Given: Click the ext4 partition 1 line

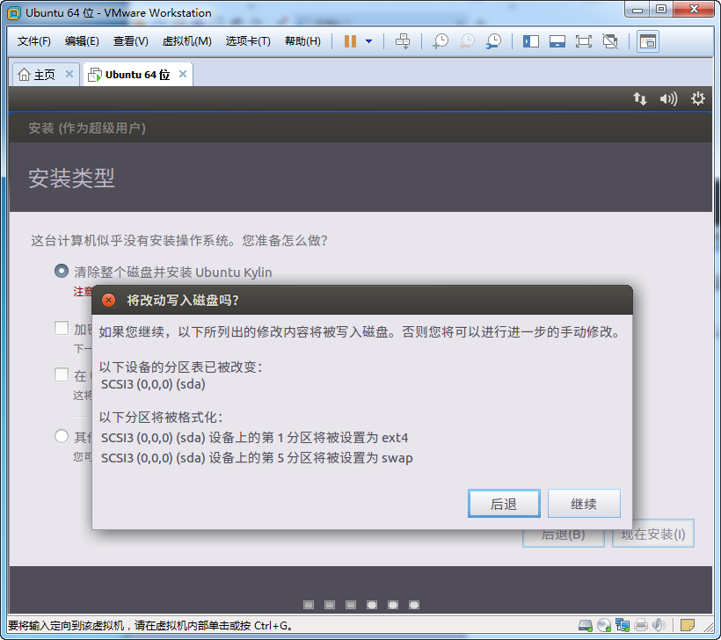Looking at the screenshot, I should tap(254, 437).
